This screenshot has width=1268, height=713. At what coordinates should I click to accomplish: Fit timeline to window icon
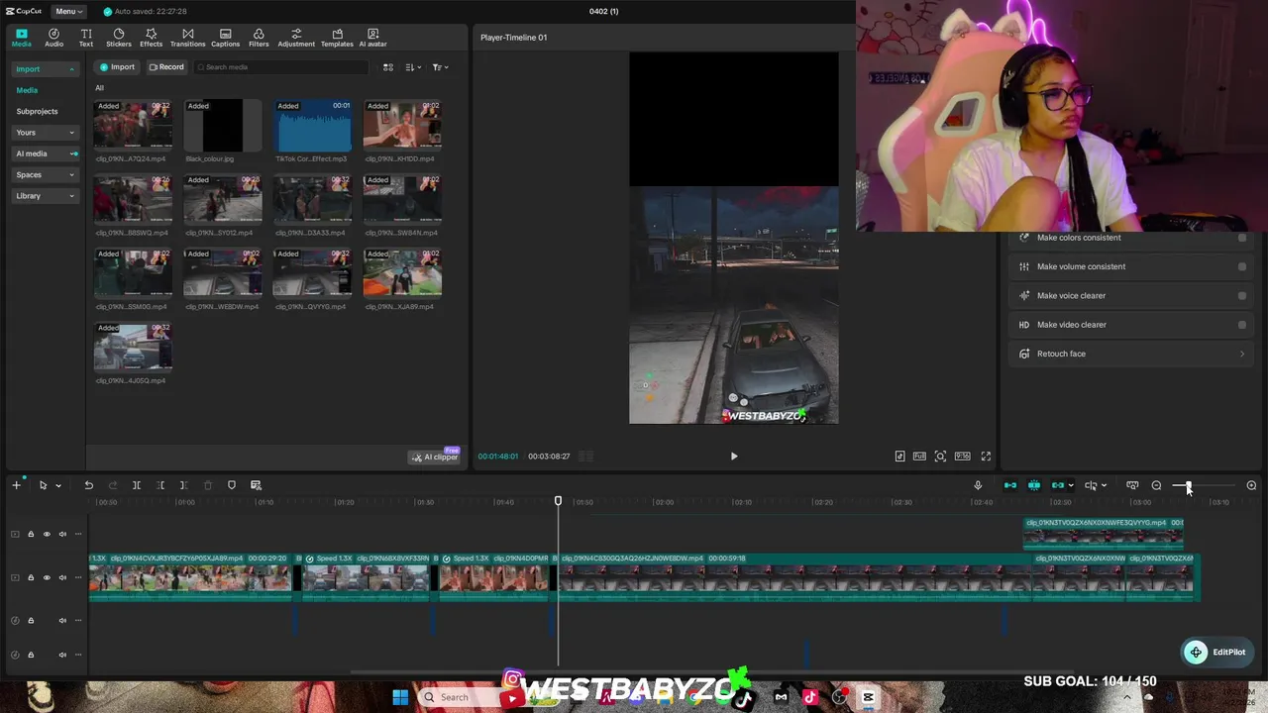pyautogui.click(x=1132, y=485)
